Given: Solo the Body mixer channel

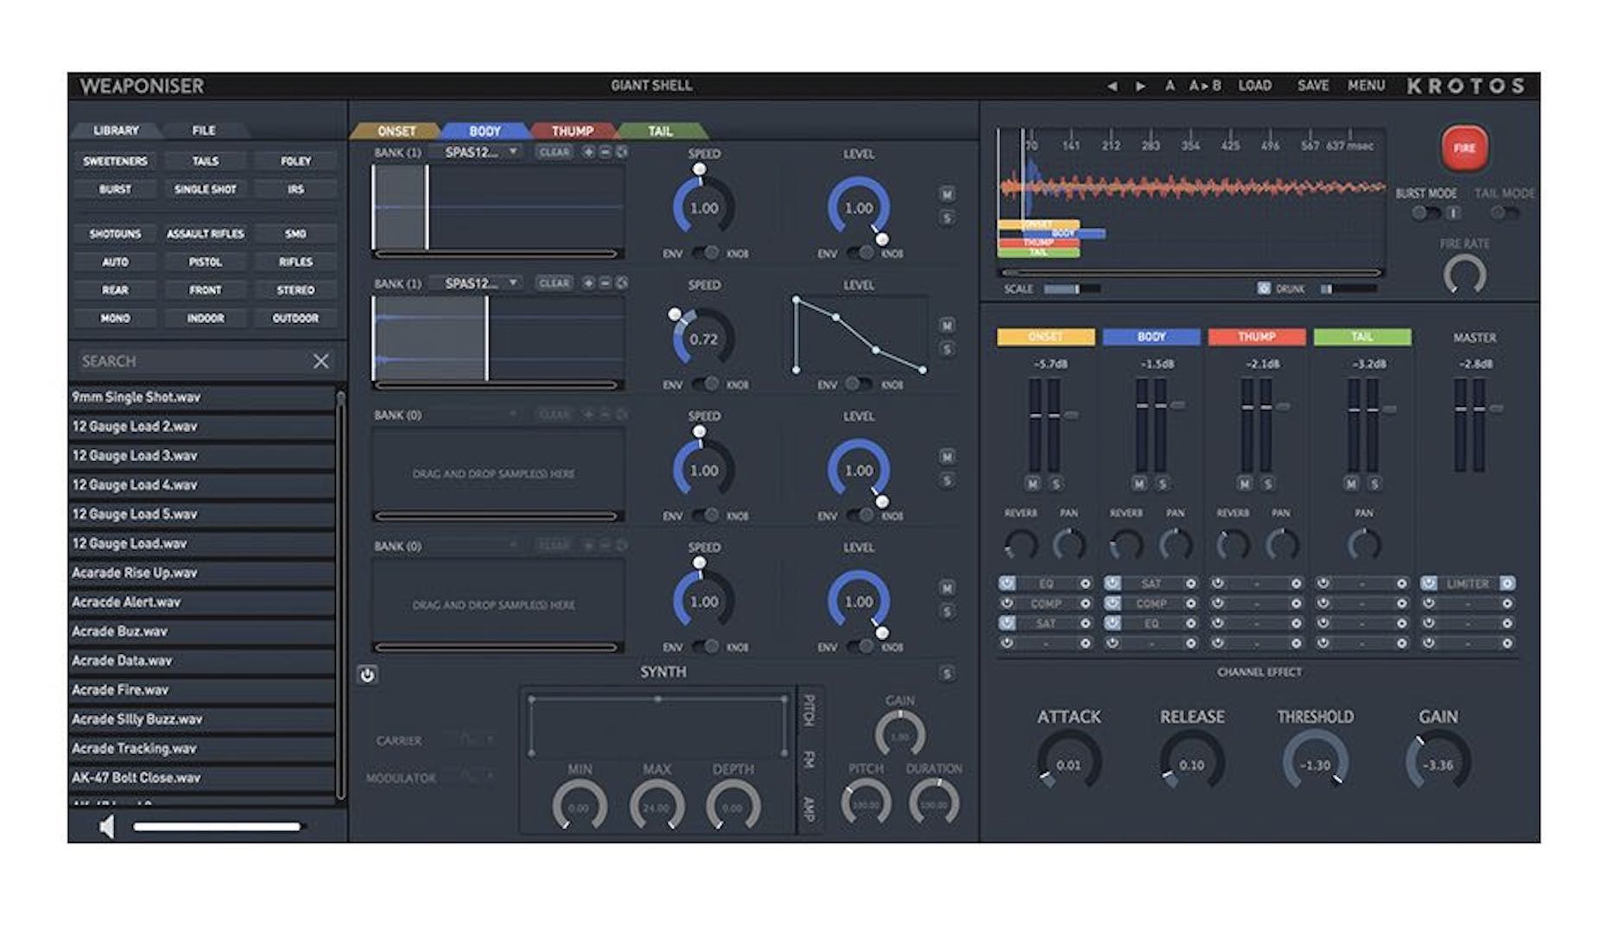Looking at the screenshot, I should click(x=1162, y=484).
